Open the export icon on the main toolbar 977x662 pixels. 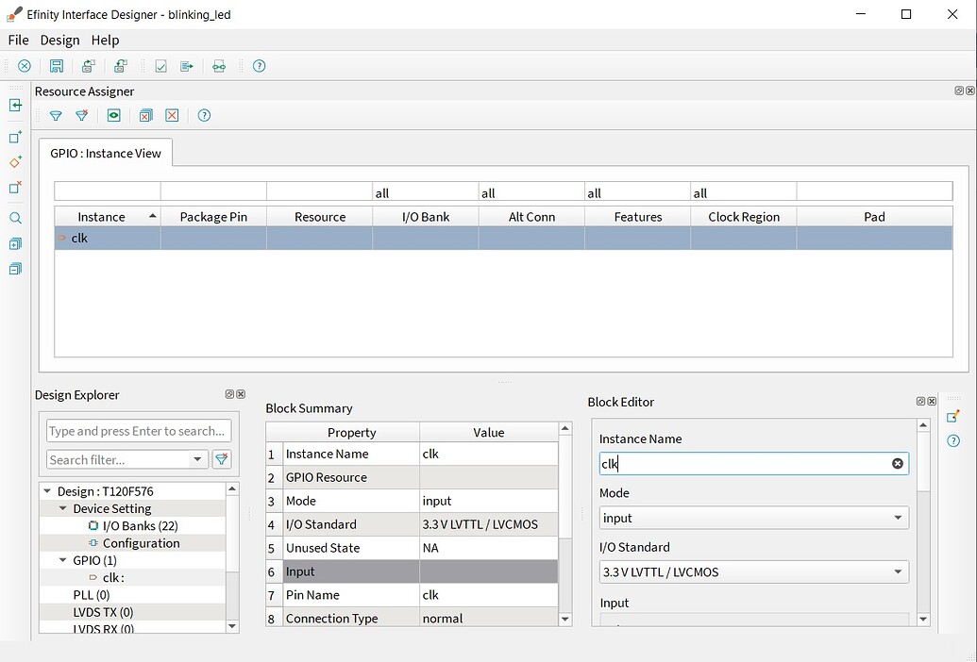pos(186,65)
